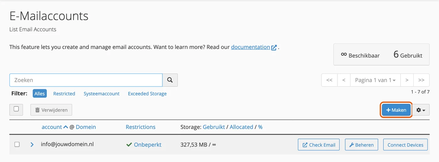Click the green checkmark beside Onbeperkt
The height and width of the screenshot is (162, 439).
coord(129,145)
